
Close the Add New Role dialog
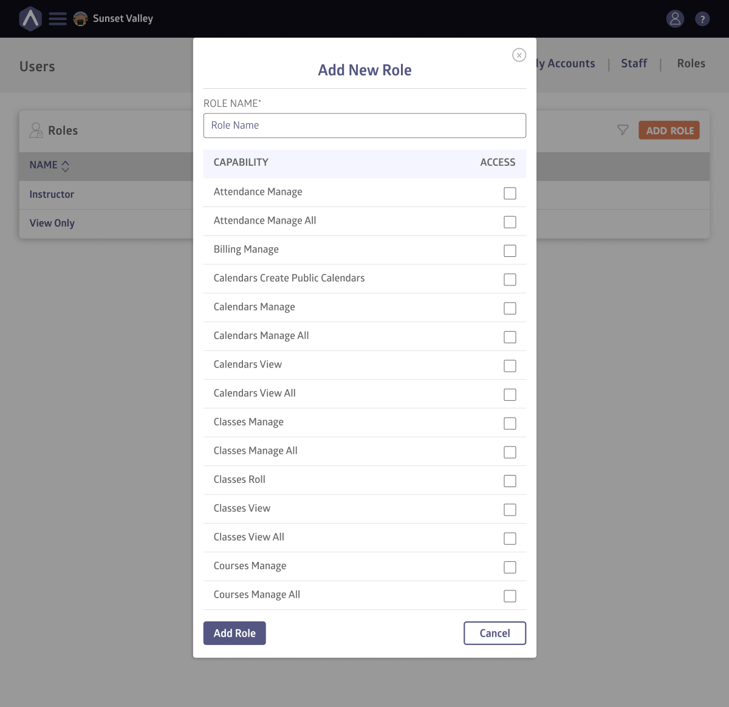coord(519,55)
